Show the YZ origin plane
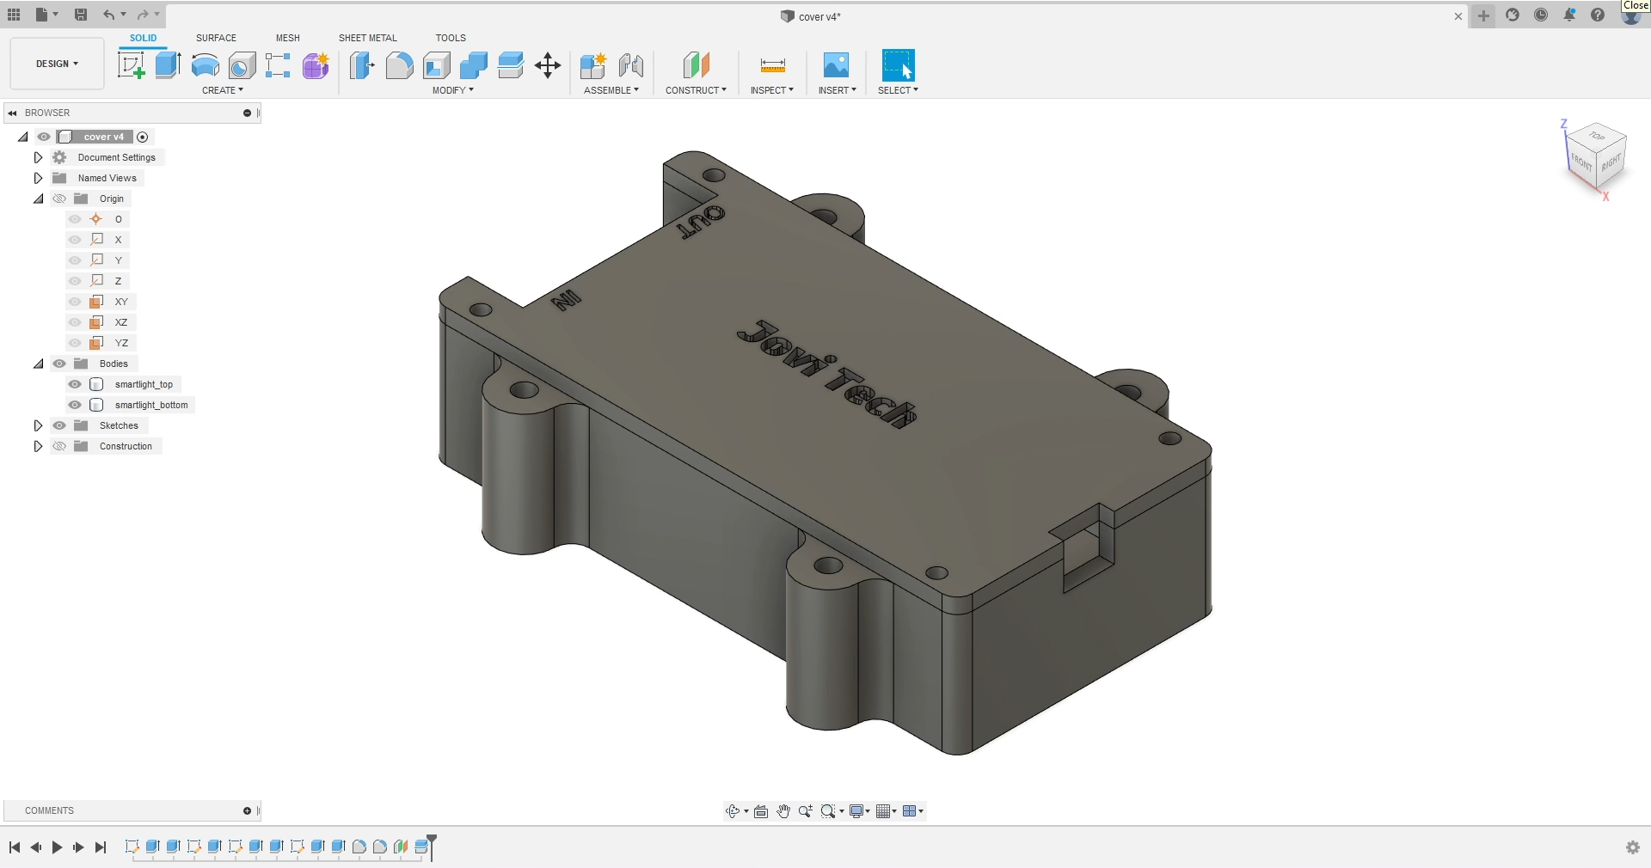The height and width of the screenshot is (868, 1651). pos(75,343)
